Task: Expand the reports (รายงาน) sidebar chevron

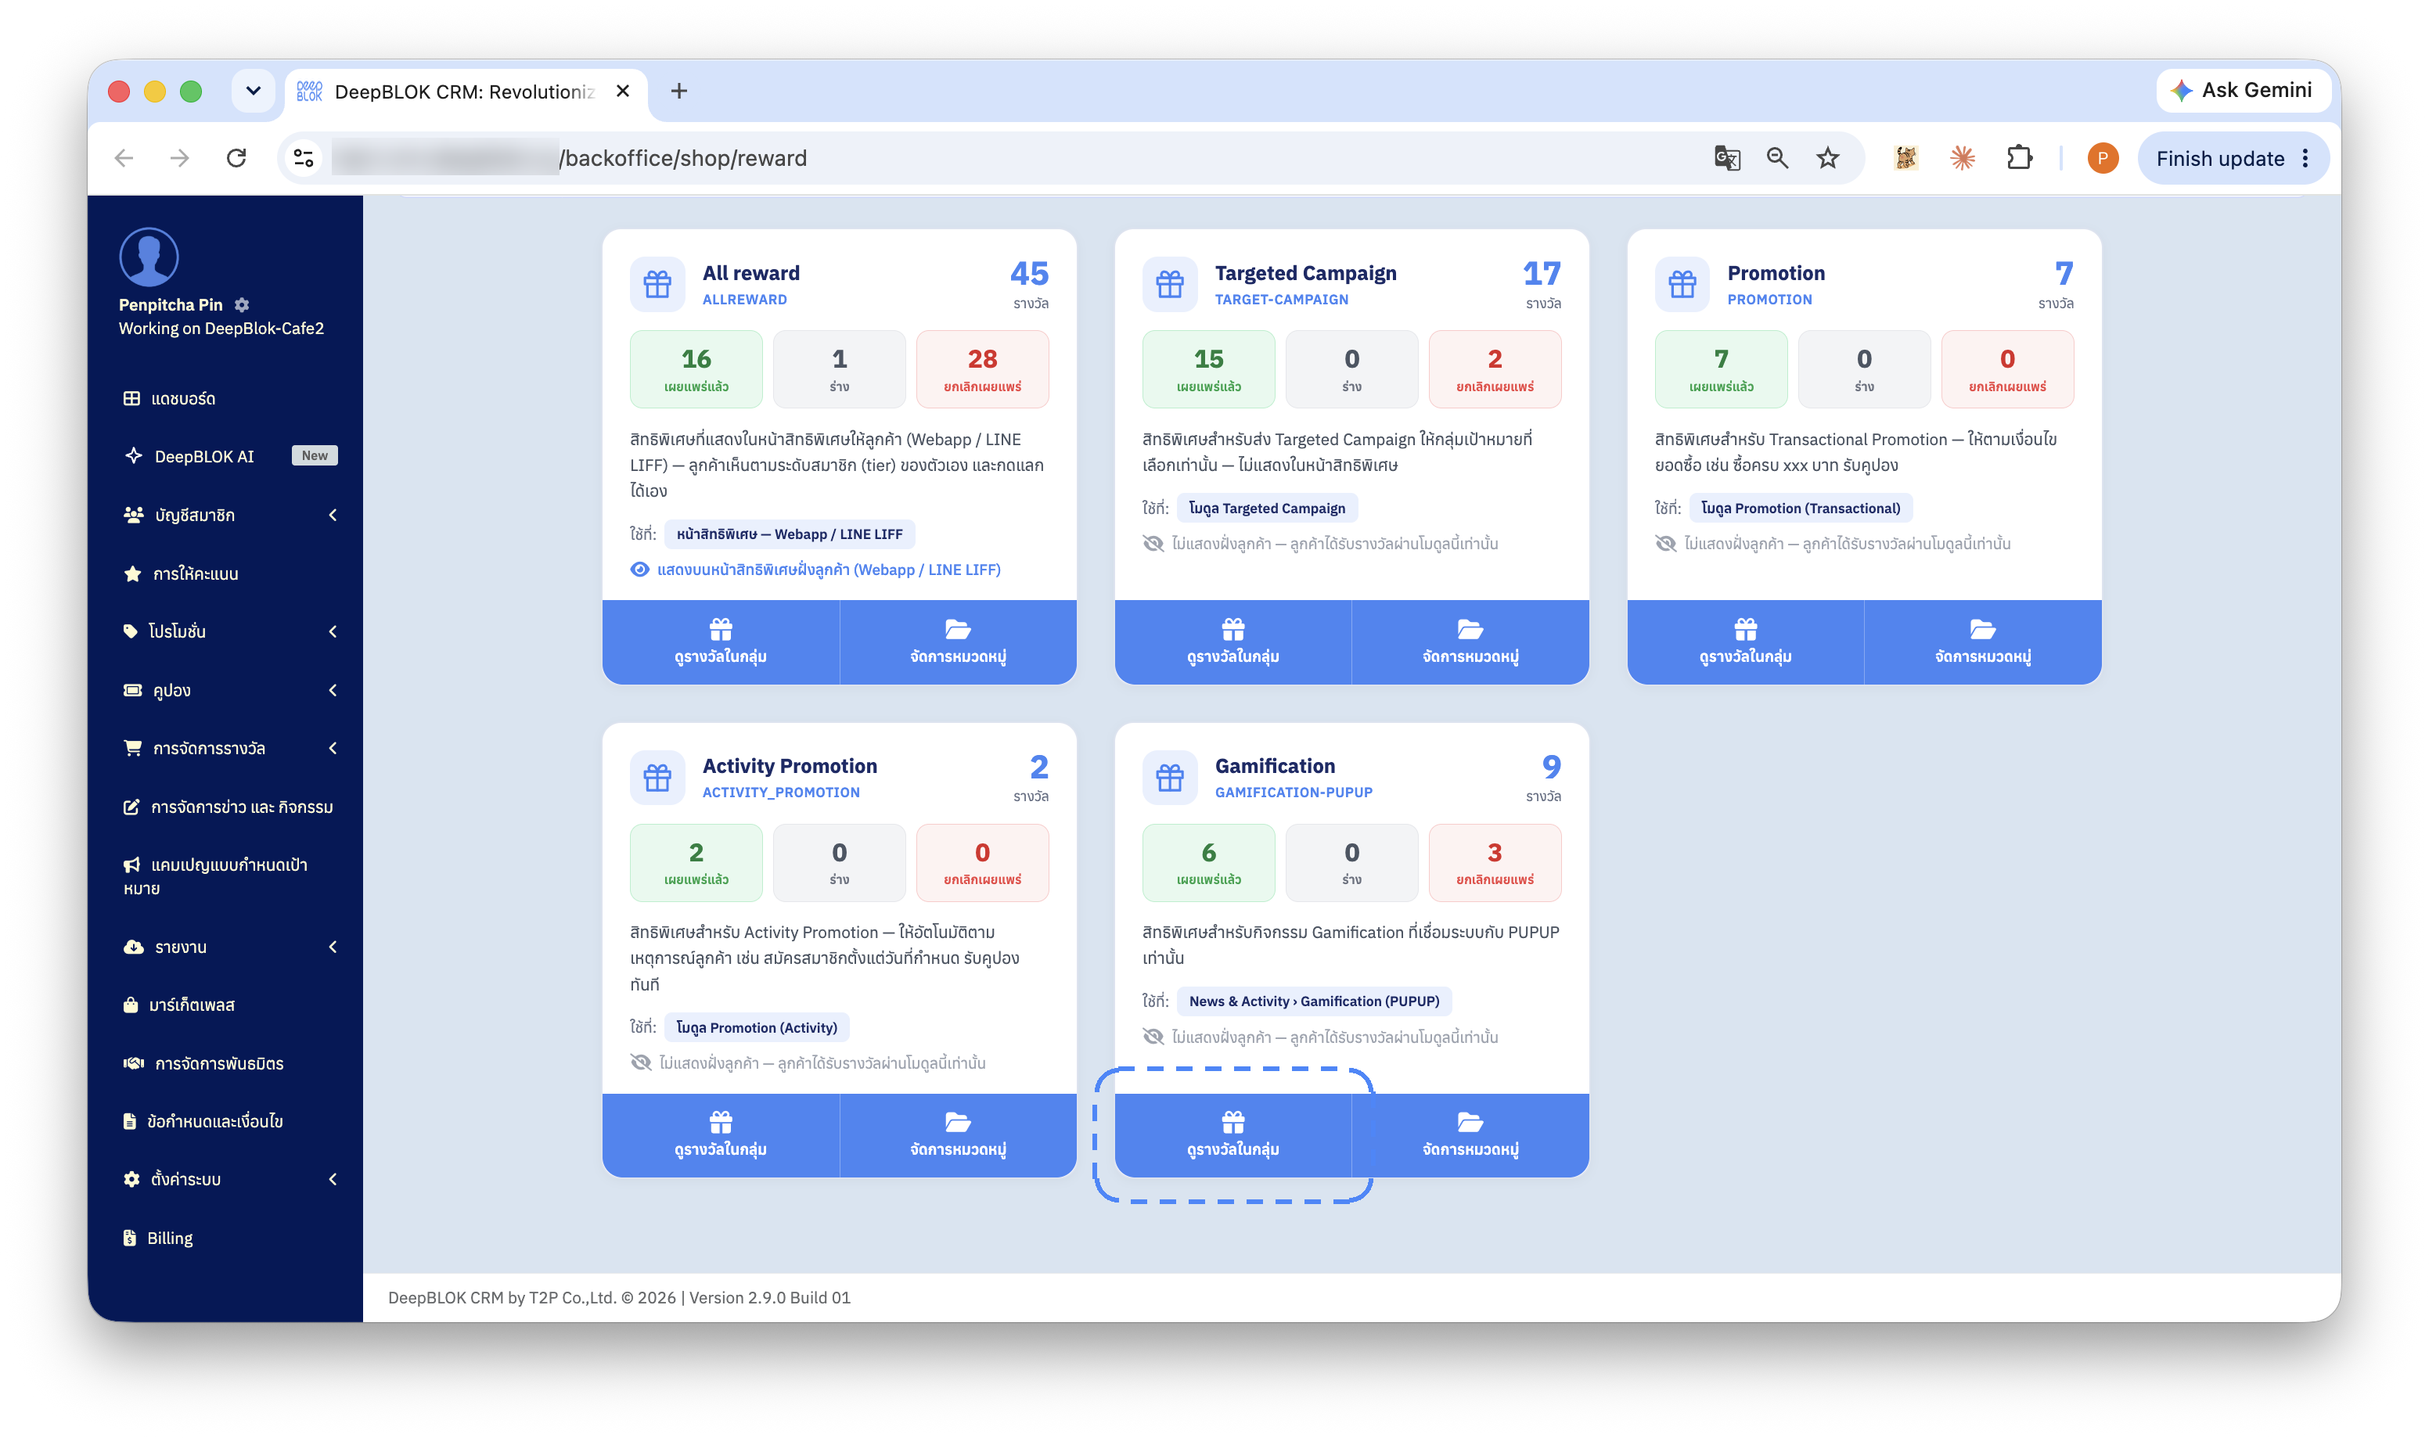Action: pos(333,947)
